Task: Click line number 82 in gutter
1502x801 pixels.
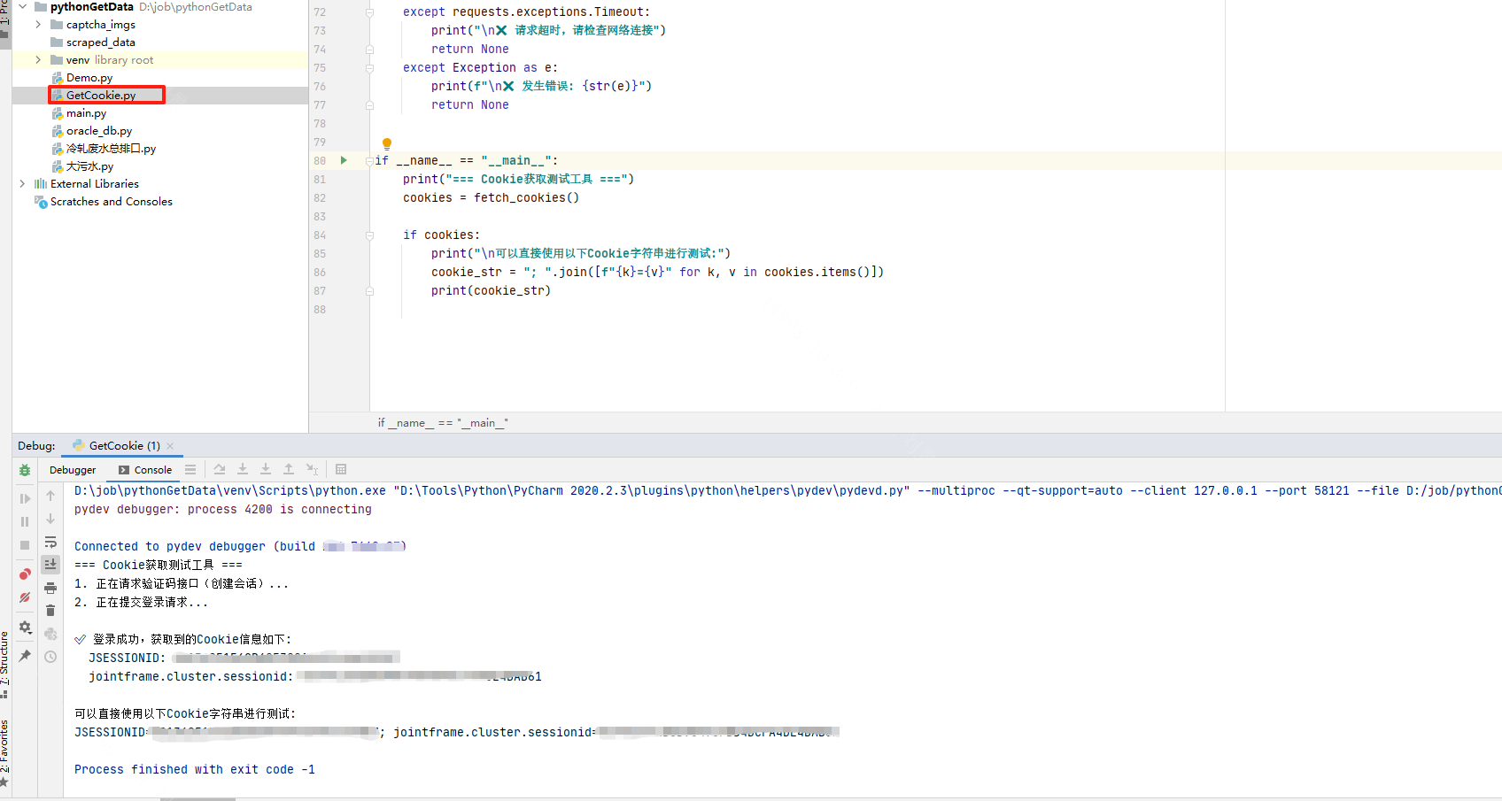Action: pyautogui.click(x=320, y=198)
